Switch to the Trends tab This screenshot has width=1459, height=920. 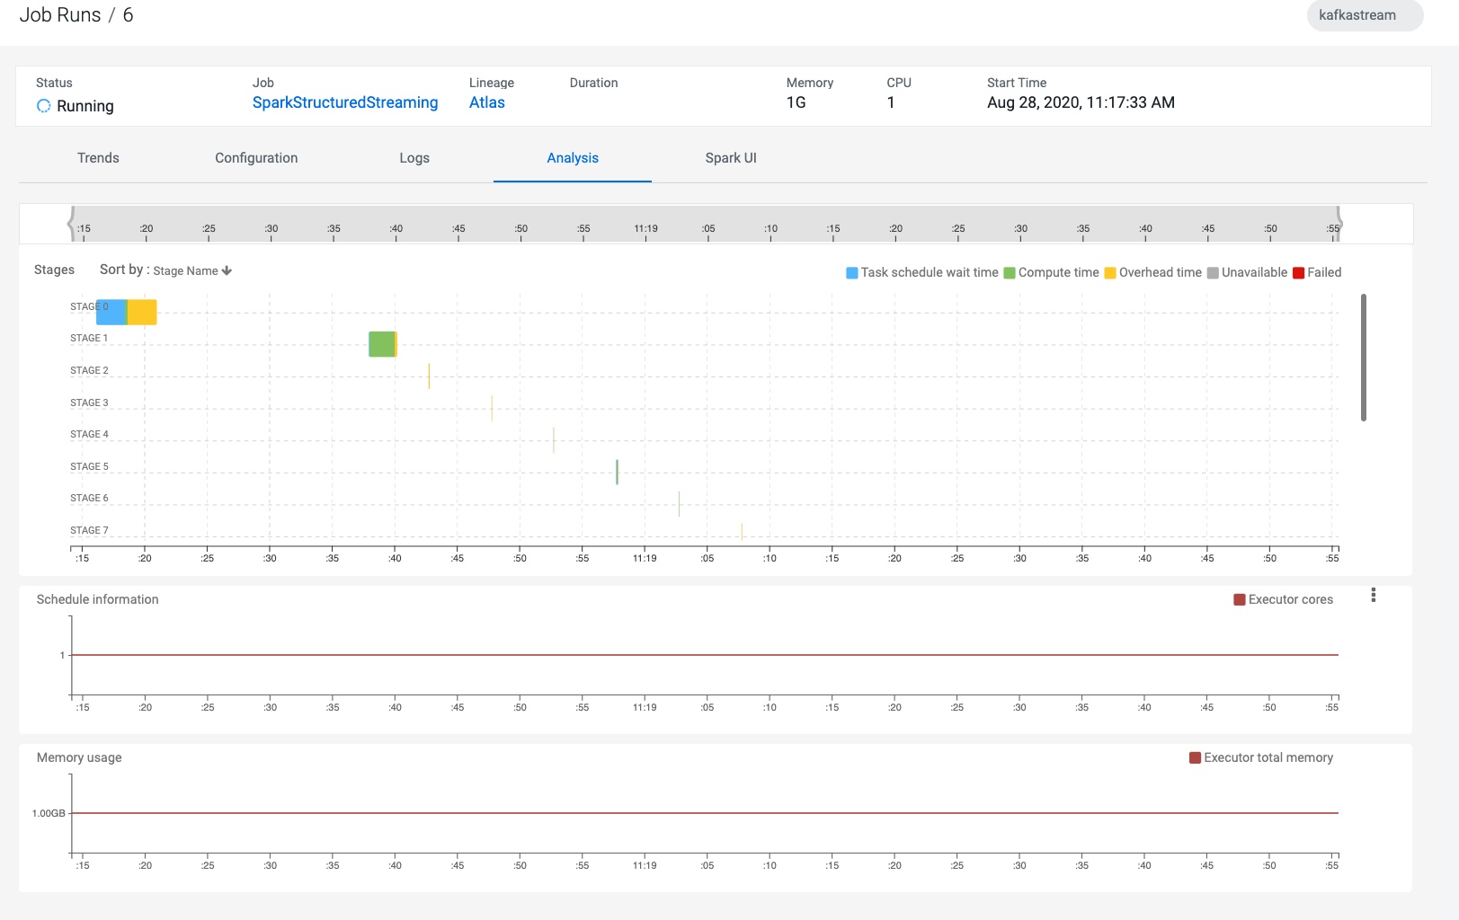(97, 157)
